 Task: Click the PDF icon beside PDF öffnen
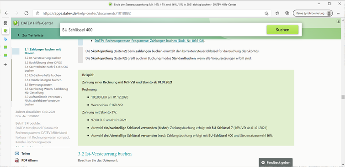point(17,161)
